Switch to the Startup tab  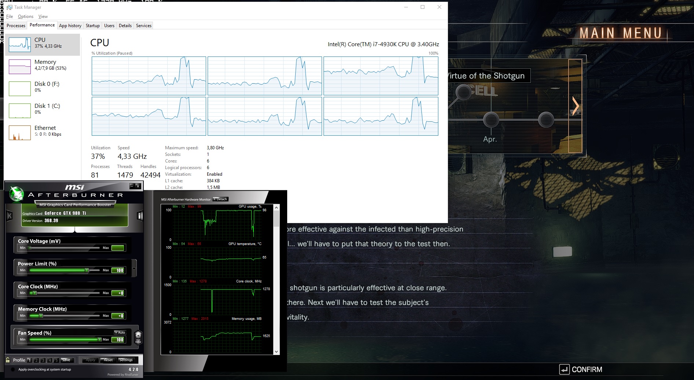[92, 26]
